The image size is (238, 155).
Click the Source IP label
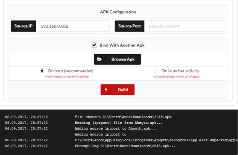click(23, 26)
